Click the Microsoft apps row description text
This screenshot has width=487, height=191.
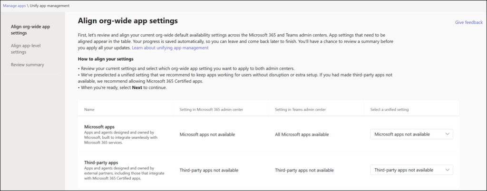[x=121, y=137]
